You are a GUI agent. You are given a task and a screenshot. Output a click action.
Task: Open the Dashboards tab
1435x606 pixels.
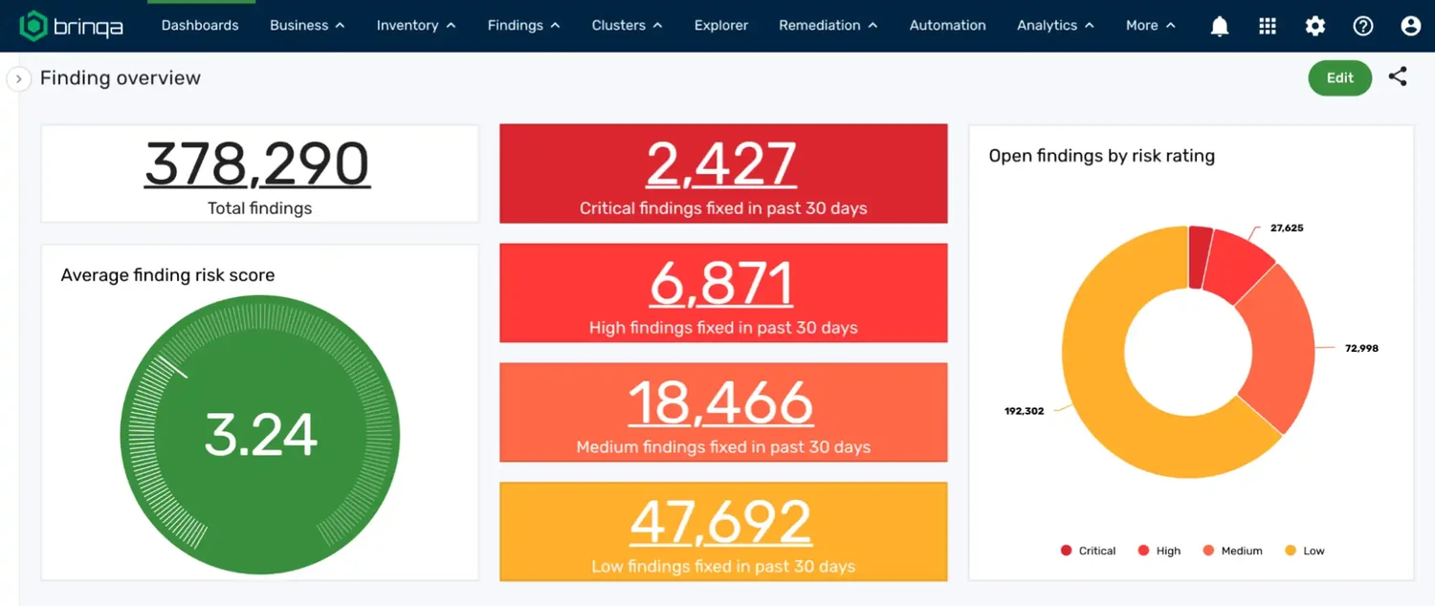tap(200, 26)
